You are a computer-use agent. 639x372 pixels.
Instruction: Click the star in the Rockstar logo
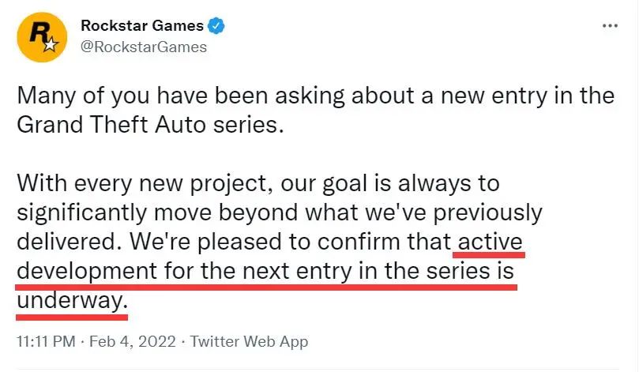coord(50,46)
